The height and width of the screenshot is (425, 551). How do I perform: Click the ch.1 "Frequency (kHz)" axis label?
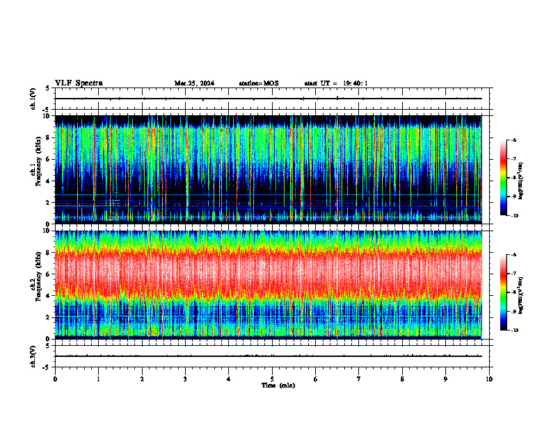[39, 161]
